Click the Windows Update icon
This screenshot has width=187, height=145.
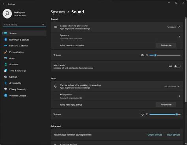6,95
